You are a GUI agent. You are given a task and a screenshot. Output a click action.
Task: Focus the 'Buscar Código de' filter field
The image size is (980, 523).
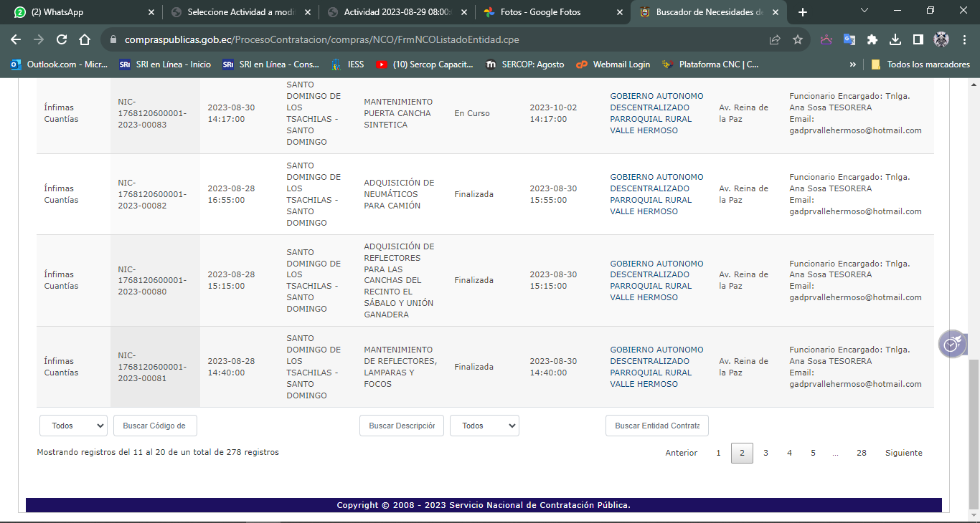(x=155, y=426)
